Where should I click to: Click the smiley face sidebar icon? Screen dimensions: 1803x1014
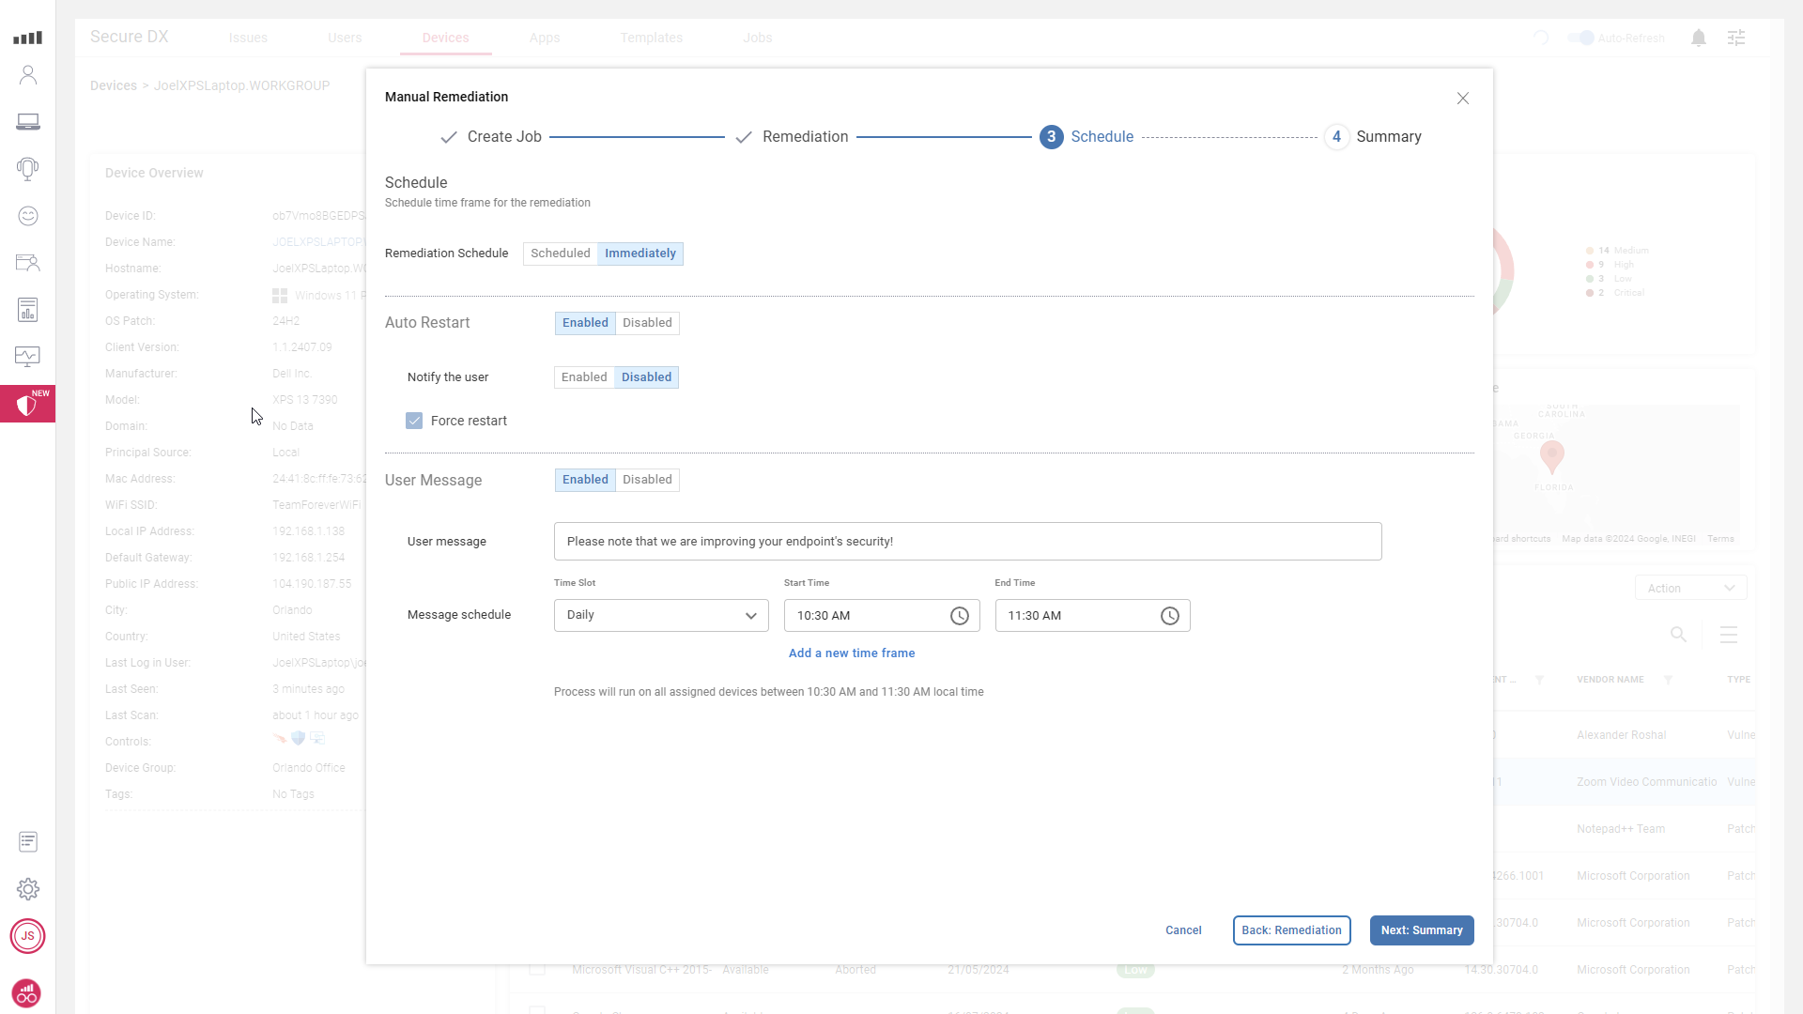tap(28, 216)
